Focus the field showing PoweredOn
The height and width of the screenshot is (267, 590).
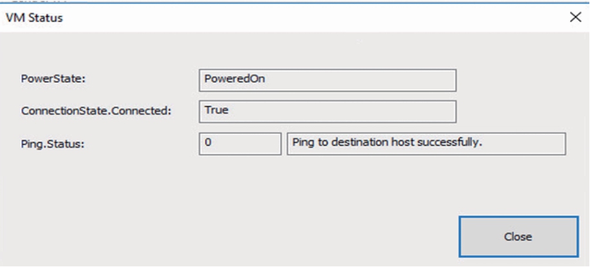[x=328, y=80]
